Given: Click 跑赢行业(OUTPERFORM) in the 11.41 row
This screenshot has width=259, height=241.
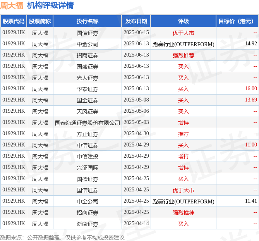Looking at the screenshot, I should (x=184, y=201).
